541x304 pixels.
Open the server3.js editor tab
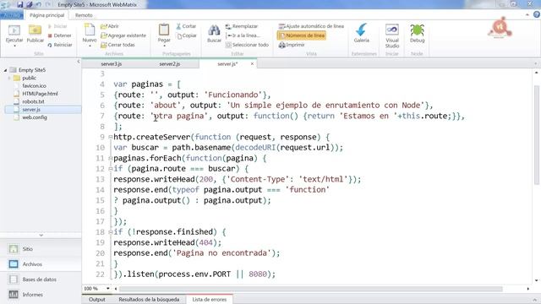[x=111, y=64]
